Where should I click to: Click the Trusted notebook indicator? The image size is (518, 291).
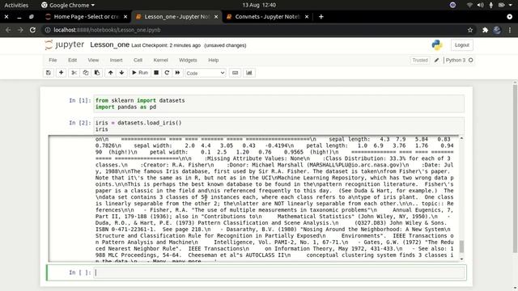[420, 60]
